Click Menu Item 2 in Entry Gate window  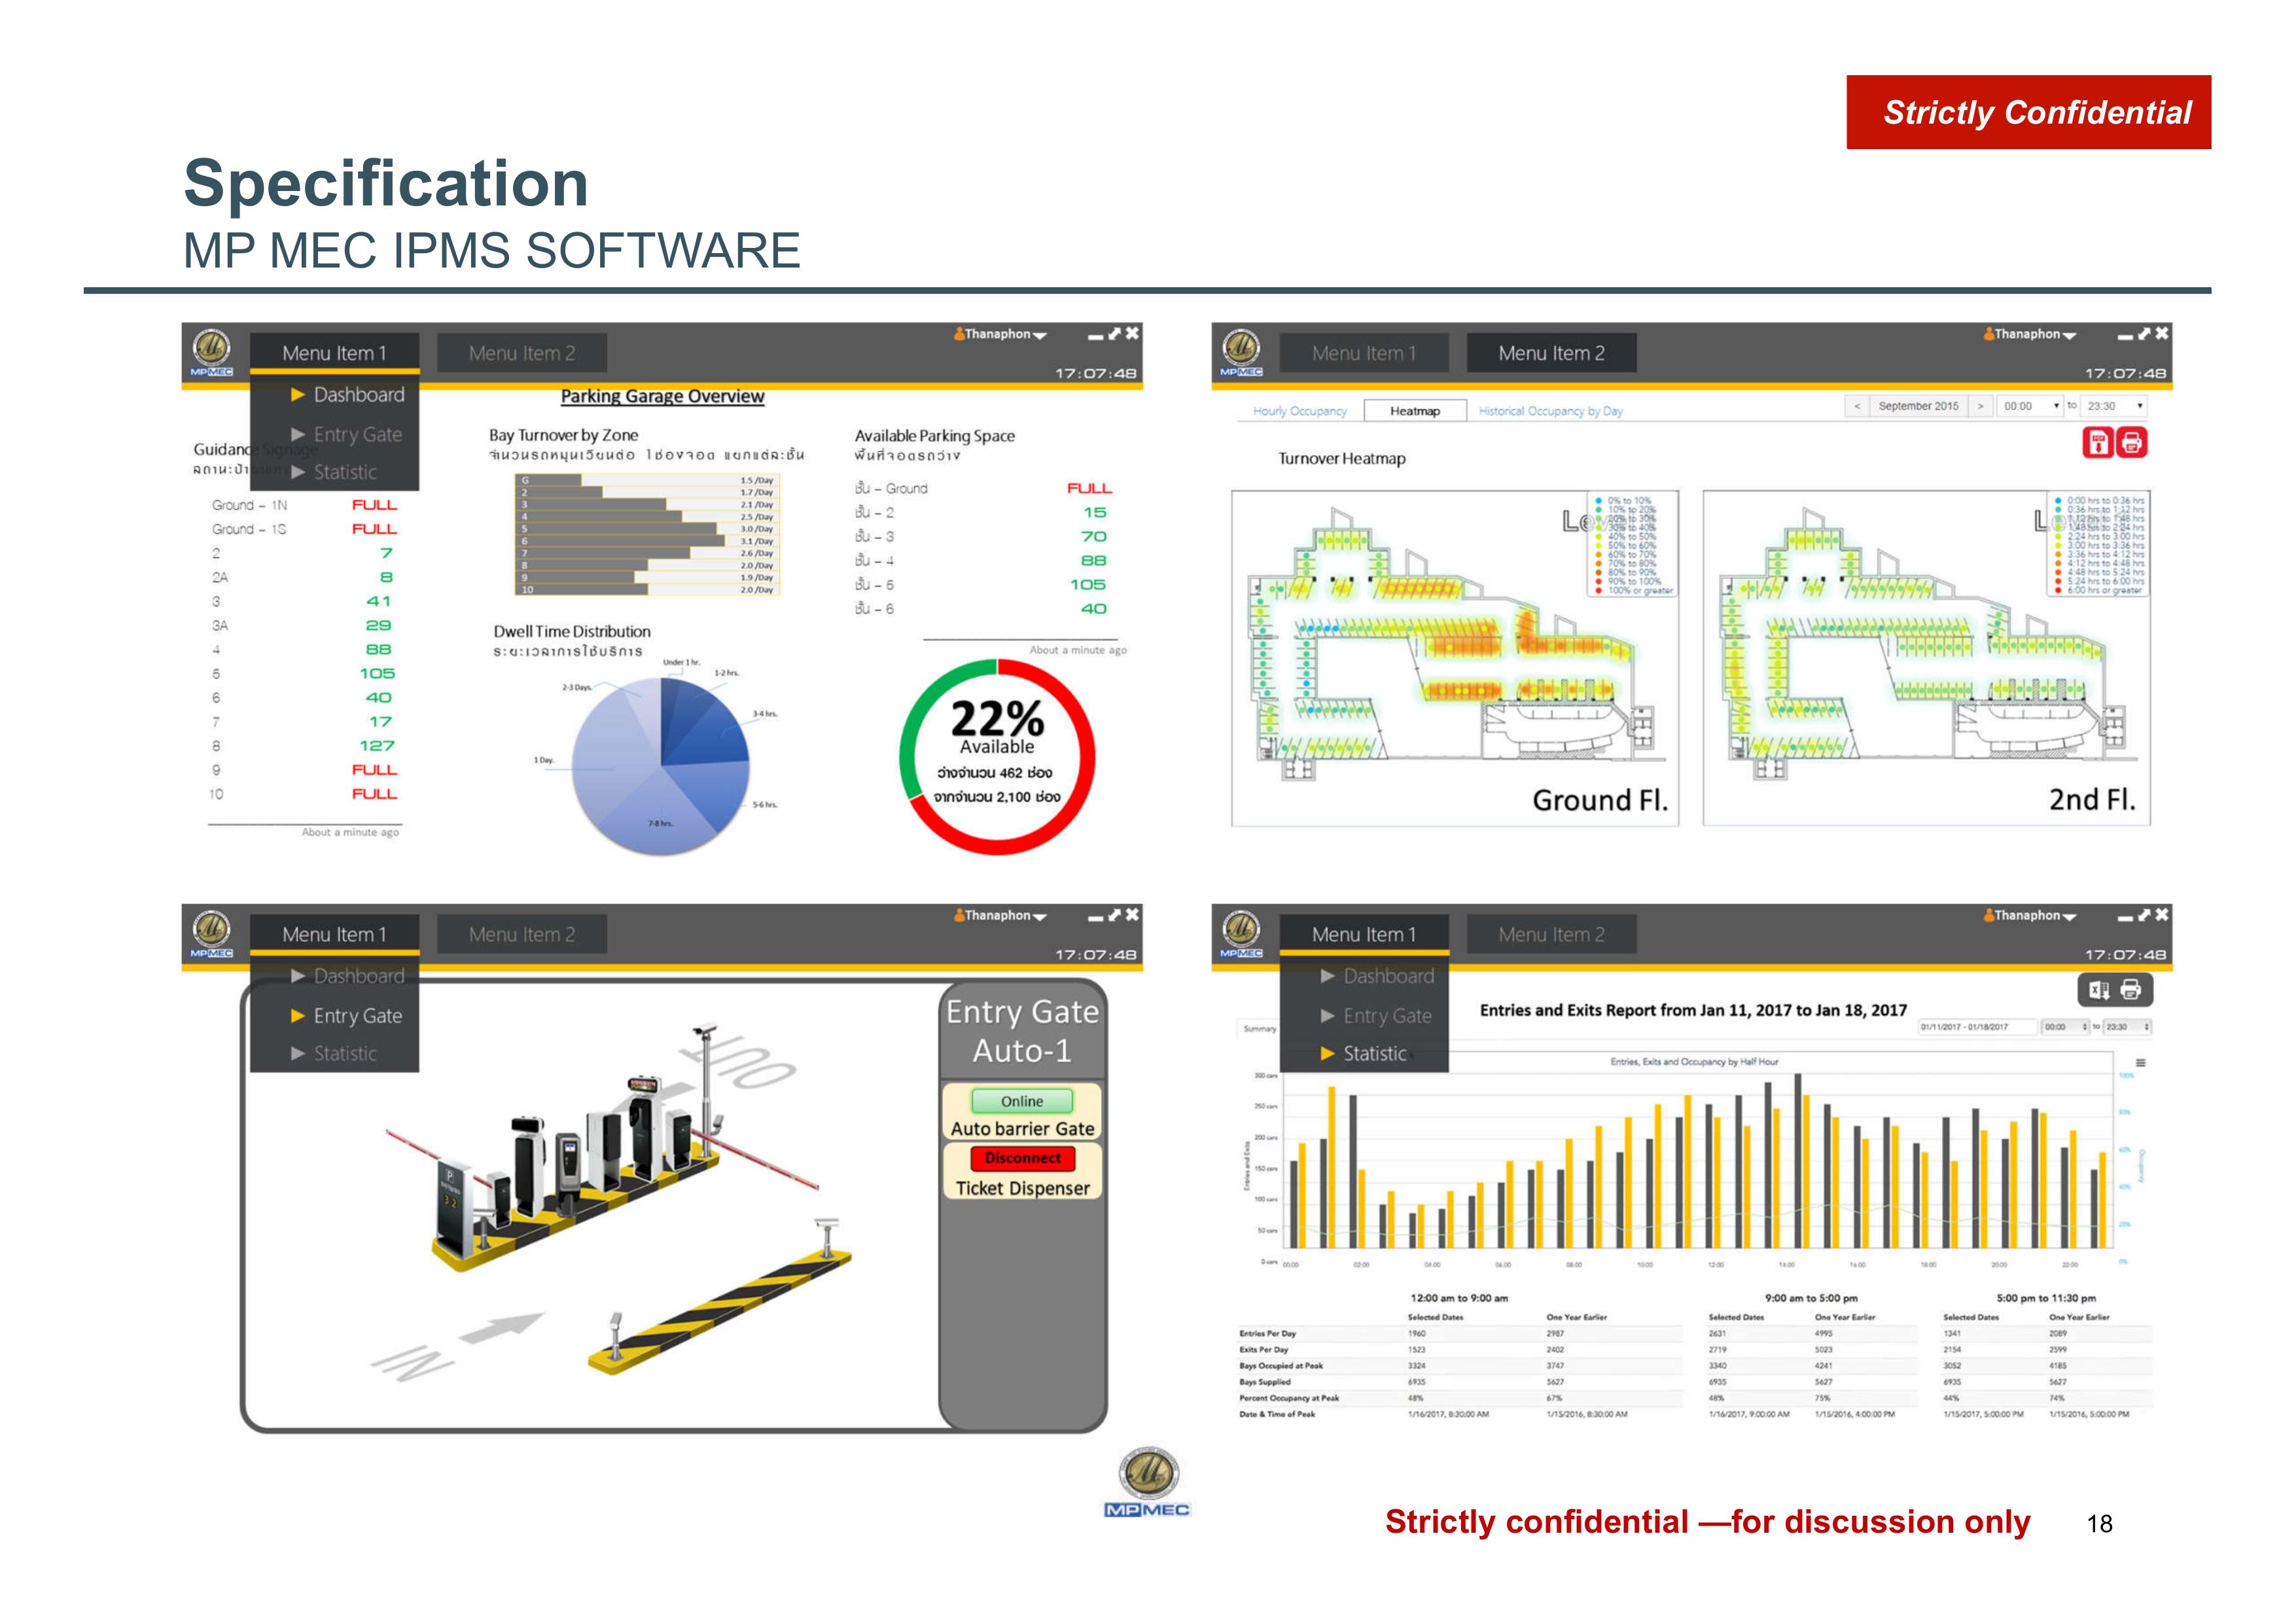click(522, 935)
